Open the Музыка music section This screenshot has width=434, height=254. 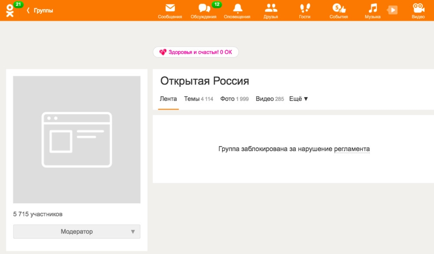(x=372, y=10)
